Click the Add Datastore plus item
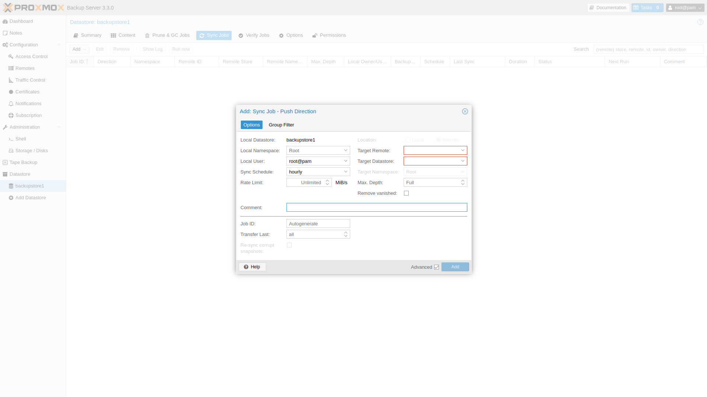707x397 pixels. [30, 198]
